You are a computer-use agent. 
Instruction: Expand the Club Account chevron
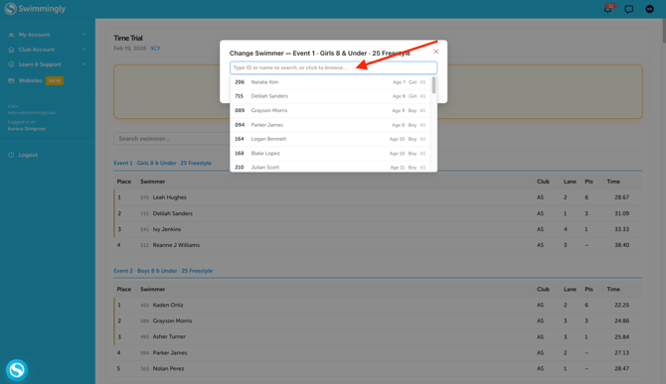[84, 50]
